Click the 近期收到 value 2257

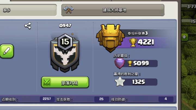point(47,99)
